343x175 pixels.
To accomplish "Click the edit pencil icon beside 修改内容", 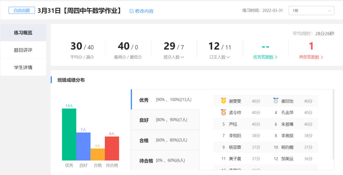I will coord(131,11).
